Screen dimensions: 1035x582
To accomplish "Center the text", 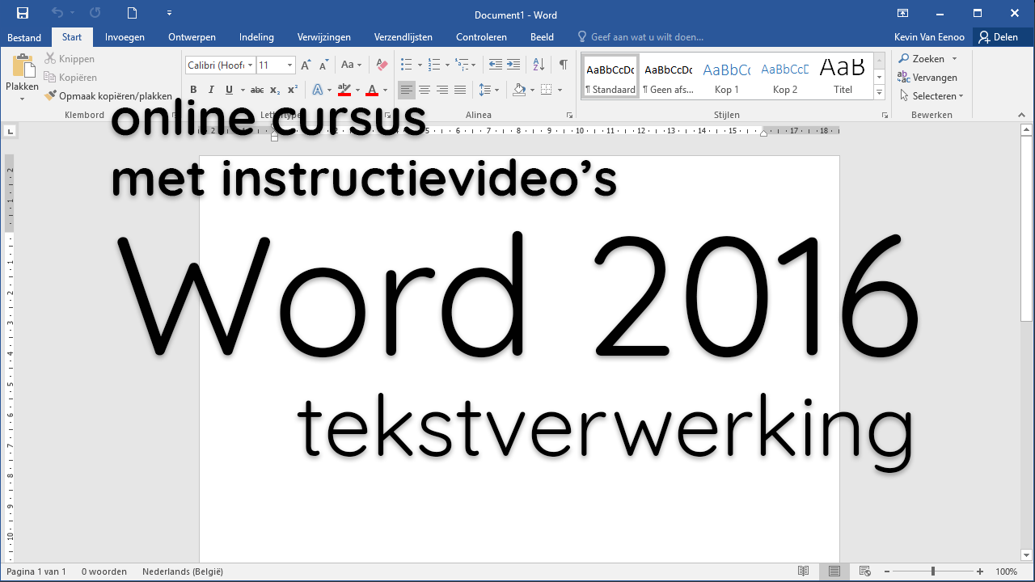I will [425, 90].
